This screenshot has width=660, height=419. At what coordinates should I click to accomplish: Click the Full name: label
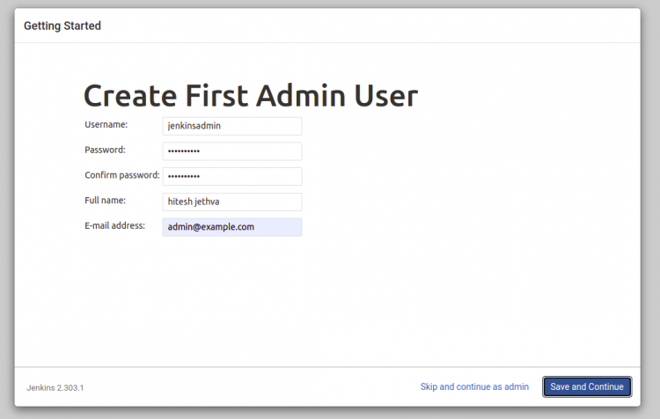click(x=106, y=201)
